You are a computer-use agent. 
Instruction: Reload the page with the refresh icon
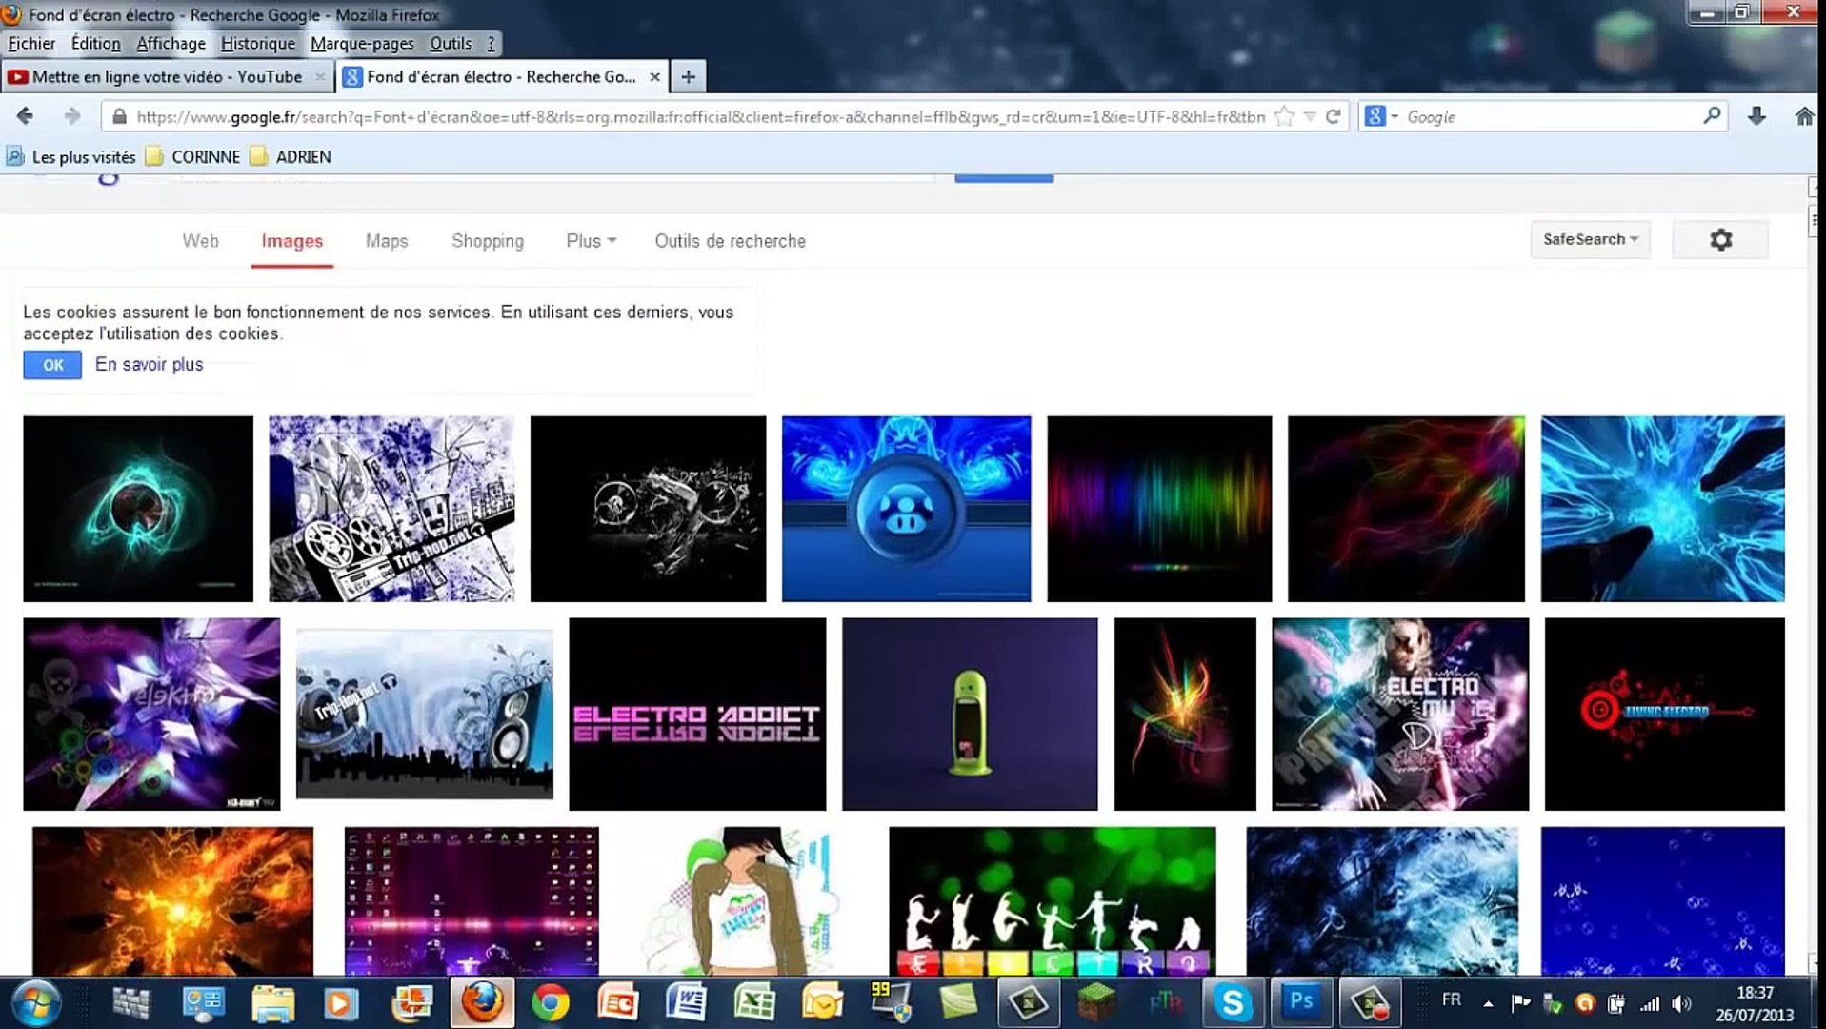(1334, 116)
